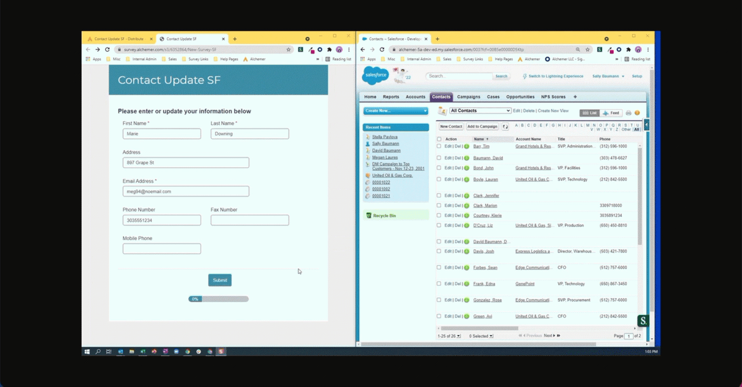Click the contacts list vertical scrollbar

640,196
